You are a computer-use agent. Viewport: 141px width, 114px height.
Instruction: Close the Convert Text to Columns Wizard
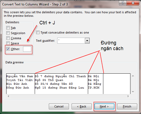click(x=133, y=3)
